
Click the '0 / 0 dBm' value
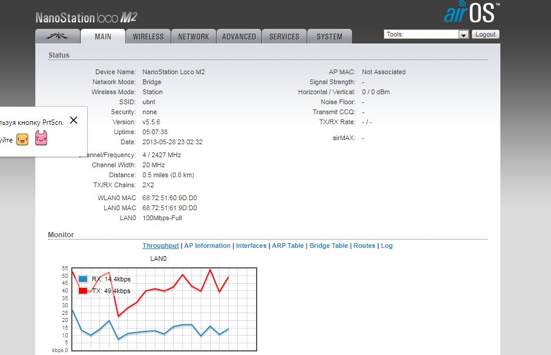point(376,92)
